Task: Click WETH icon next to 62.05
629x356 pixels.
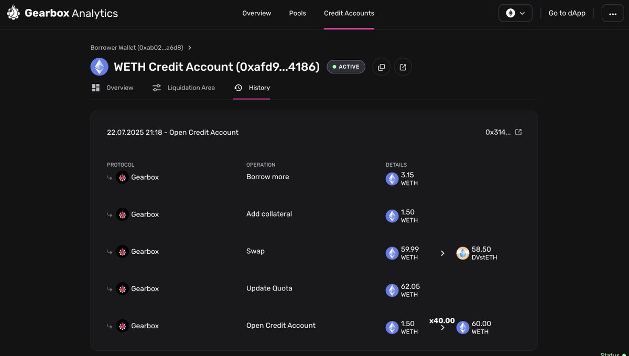Action: 392,290
